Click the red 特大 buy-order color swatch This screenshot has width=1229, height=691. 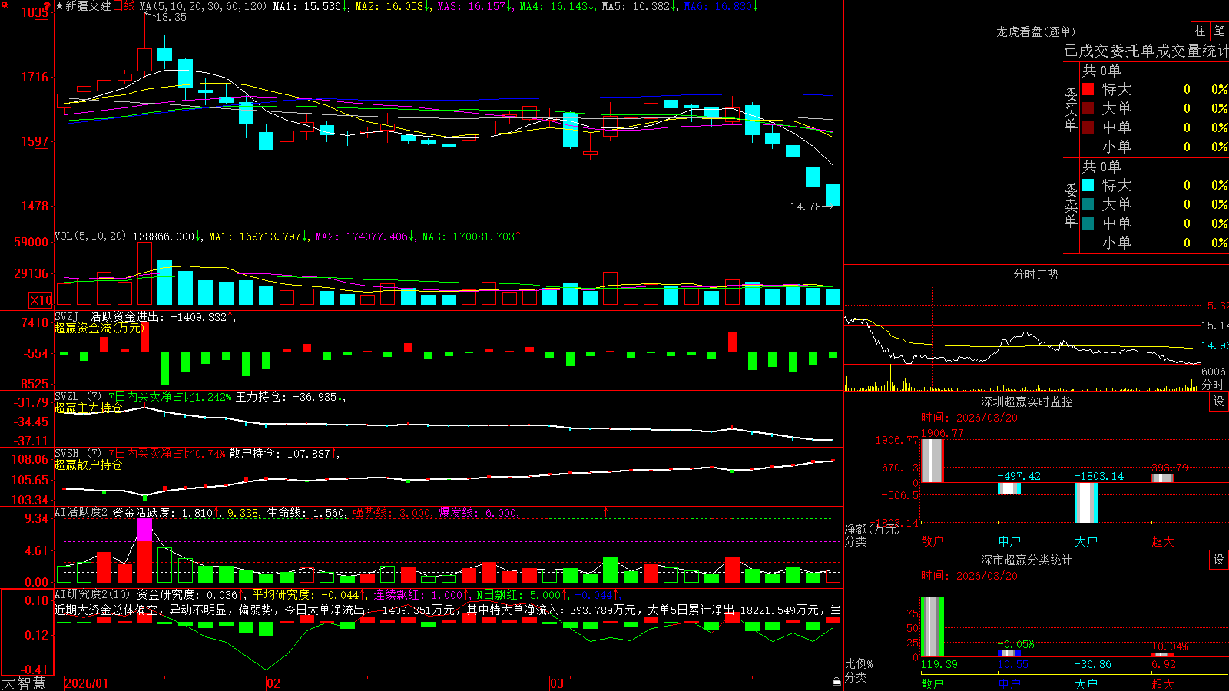[1088, 89]
